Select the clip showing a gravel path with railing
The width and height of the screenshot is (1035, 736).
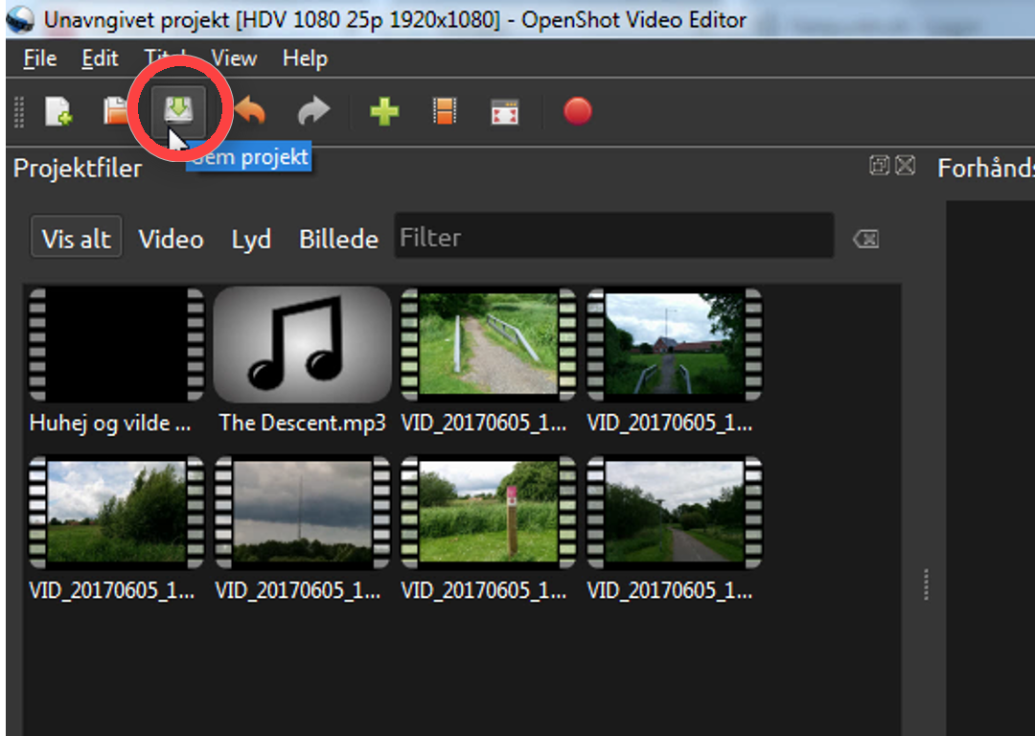point(489,344)
